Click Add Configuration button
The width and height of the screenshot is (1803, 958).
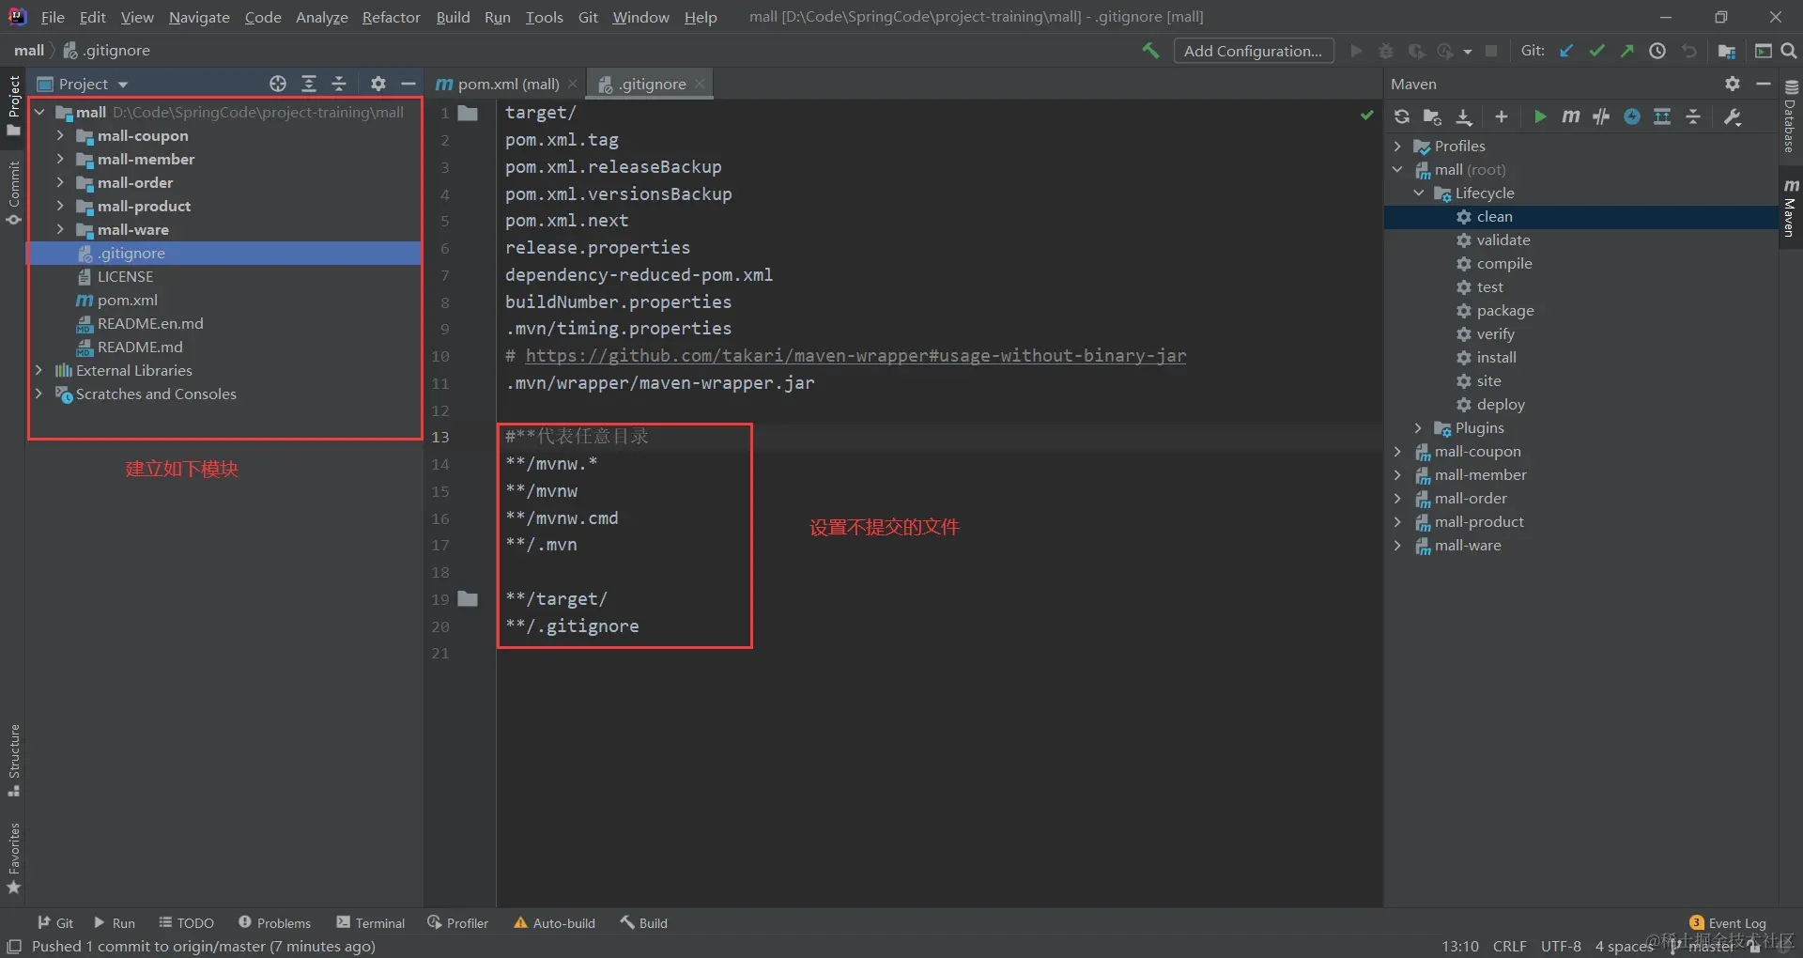(x=1254, y=51)
